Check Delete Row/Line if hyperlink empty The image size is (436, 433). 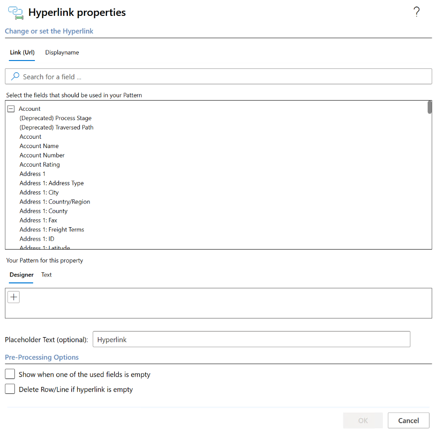pyautogui.click(x=10, y=389)
